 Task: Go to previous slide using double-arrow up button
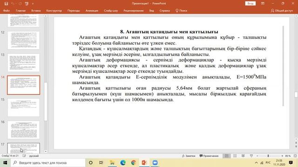pyautogui.click(x=296, y=143)
